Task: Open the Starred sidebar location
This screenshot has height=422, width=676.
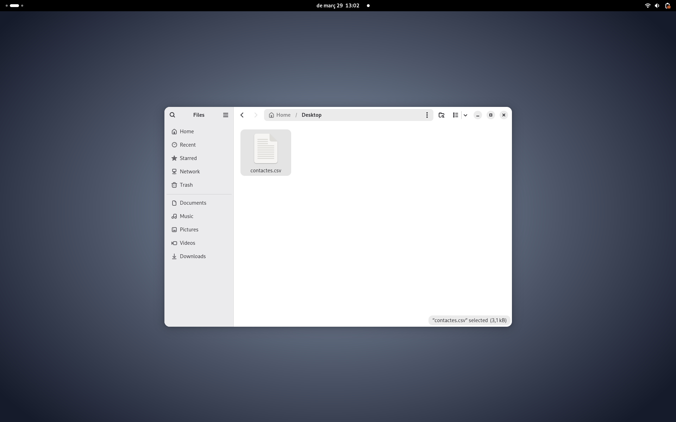Action: click(188, 158)
